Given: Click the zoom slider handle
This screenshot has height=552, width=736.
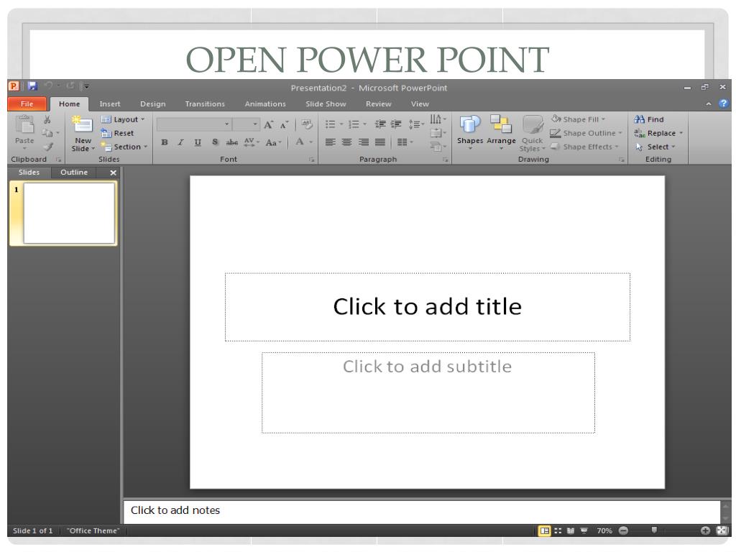Looking at the screenshot, I should (654, 530).
